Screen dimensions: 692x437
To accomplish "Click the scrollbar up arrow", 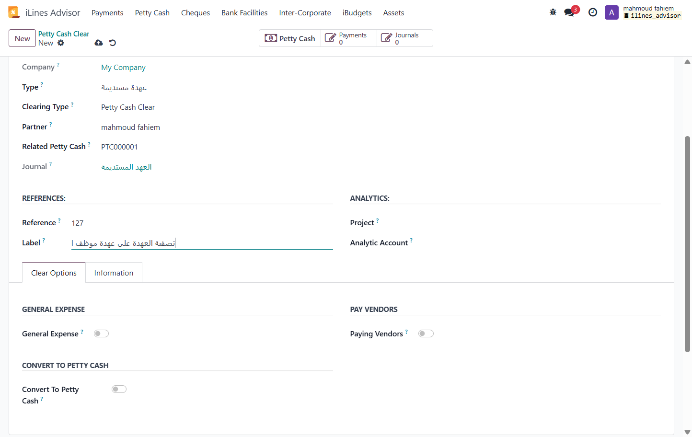I will click(x=688, y=62).
